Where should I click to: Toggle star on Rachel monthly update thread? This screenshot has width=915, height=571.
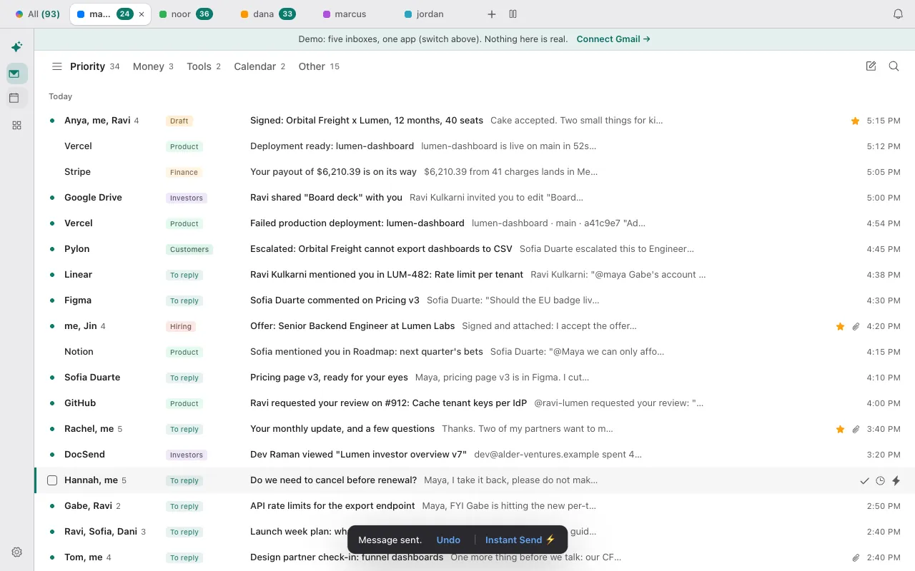[840, 430]
